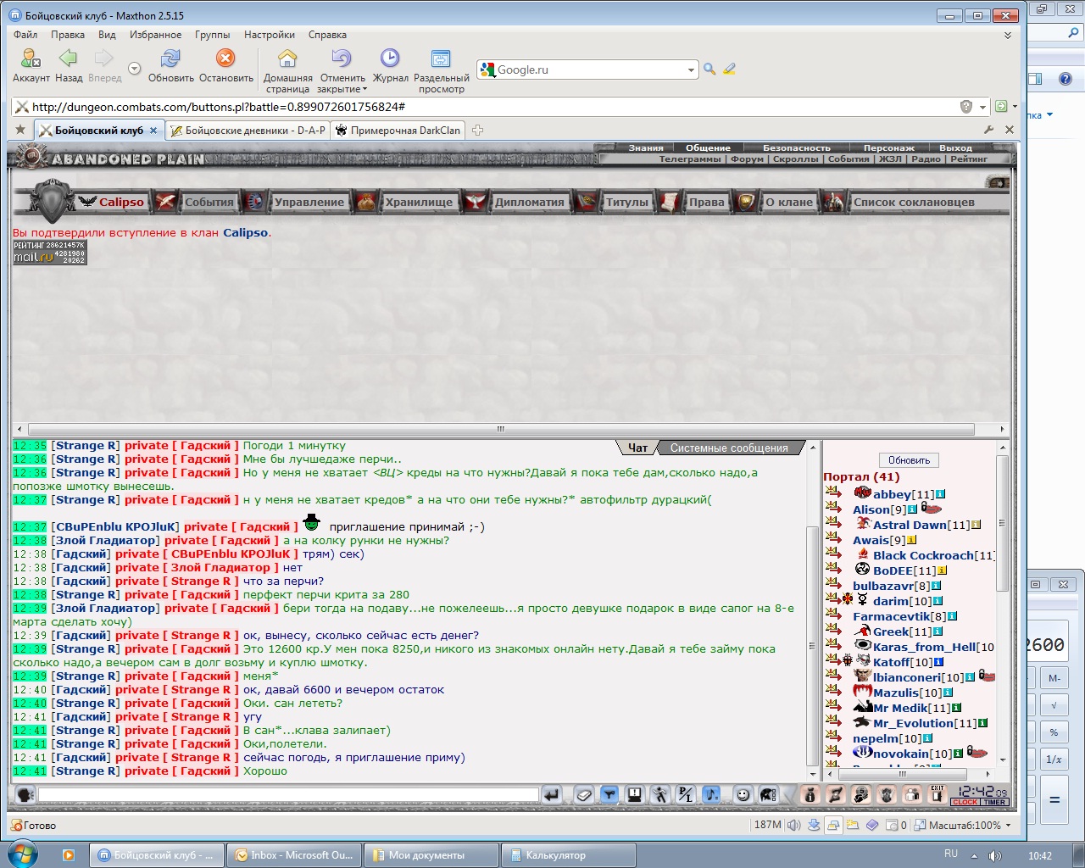Click the EXIT icon in bottom game bar

937,794
